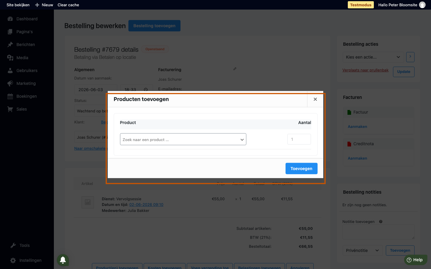
Task: Open the Boekingen menu item
Action: tap(27, 96)
